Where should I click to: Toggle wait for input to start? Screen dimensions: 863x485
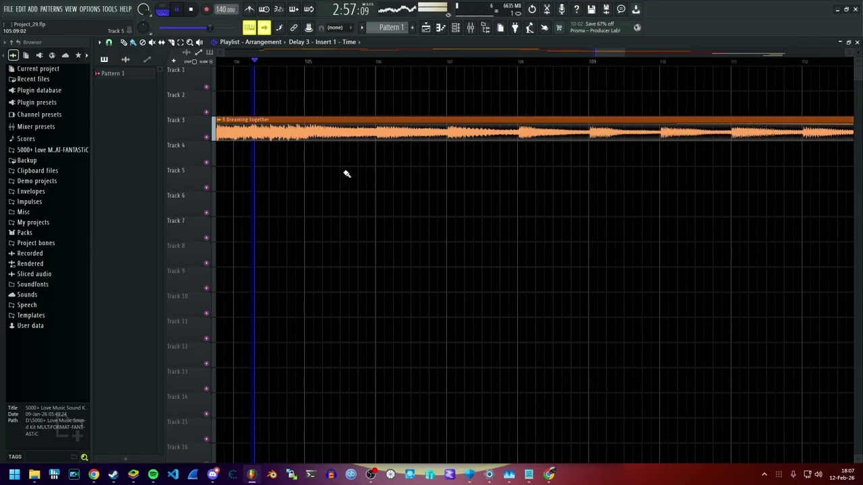pyautogui.click(x=264, y=9)
